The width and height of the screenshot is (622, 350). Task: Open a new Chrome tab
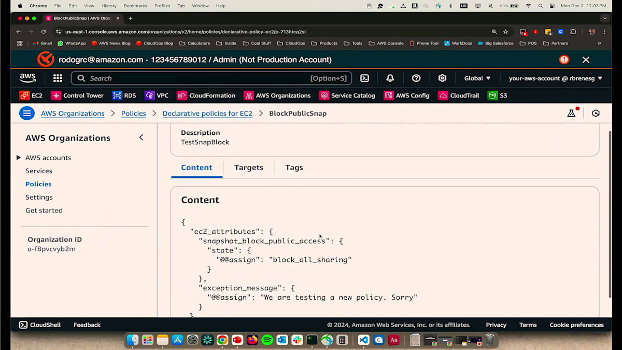(130, 18)
